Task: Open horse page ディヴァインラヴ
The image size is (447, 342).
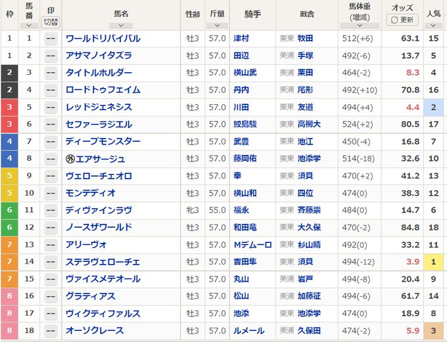Action: point(99,210)
